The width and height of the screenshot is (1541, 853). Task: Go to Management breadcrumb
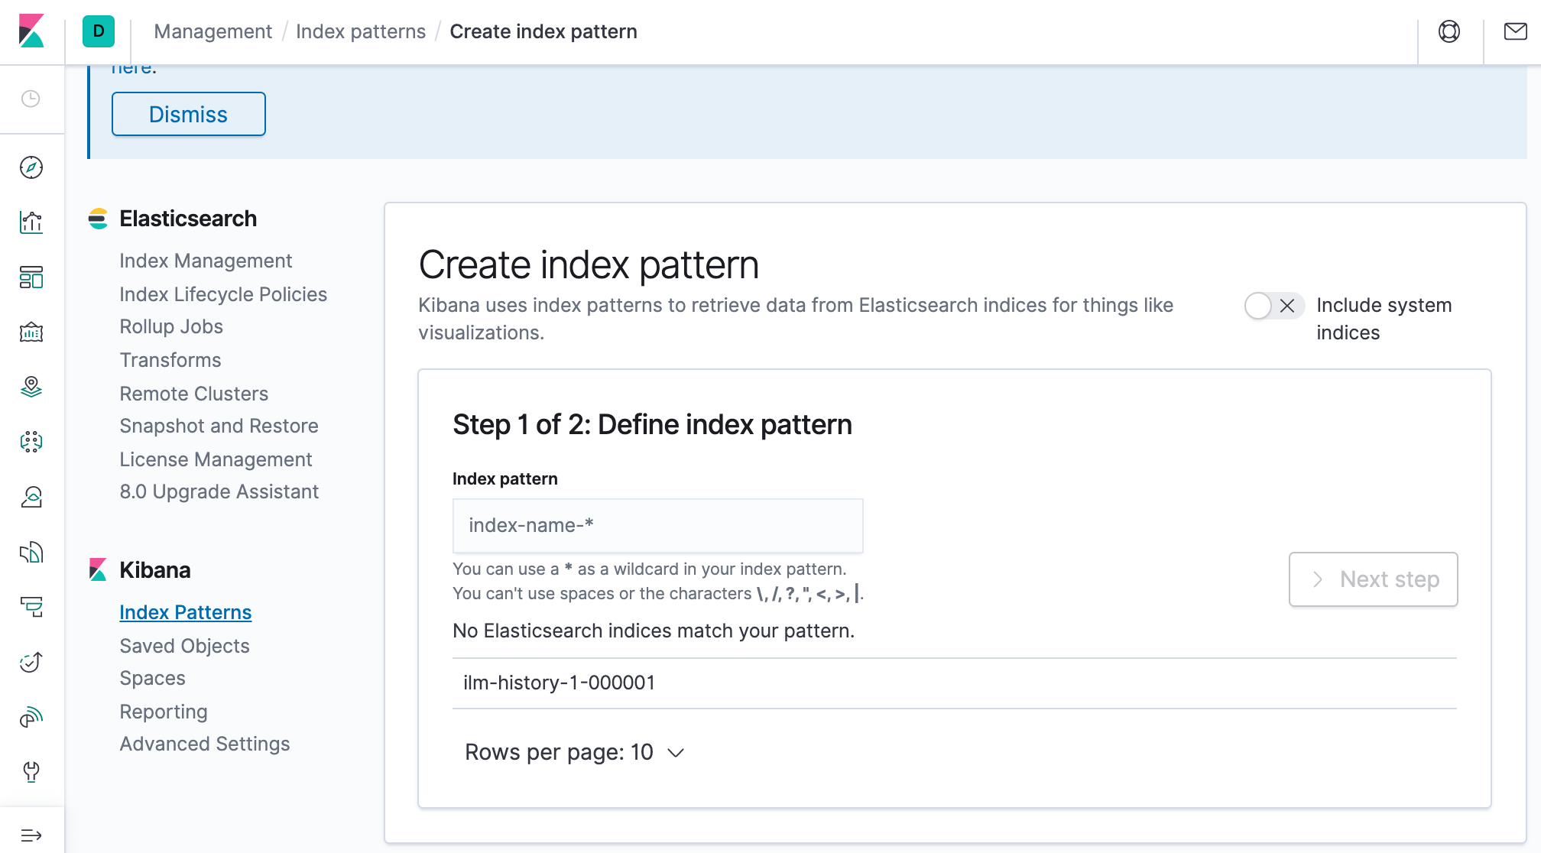pyautogui.click(x=212, y=31)
